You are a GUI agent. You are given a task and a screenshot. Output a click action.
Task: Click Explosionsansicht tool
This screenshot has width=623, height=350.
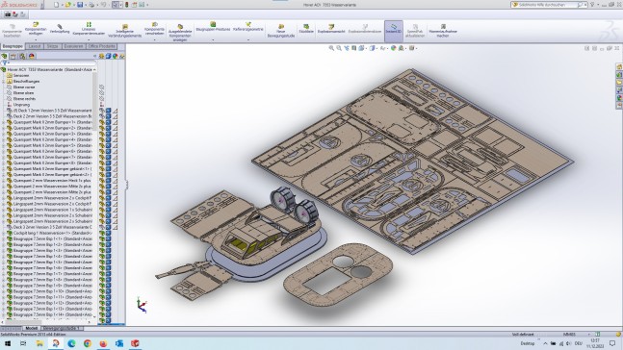coord(331,29)
